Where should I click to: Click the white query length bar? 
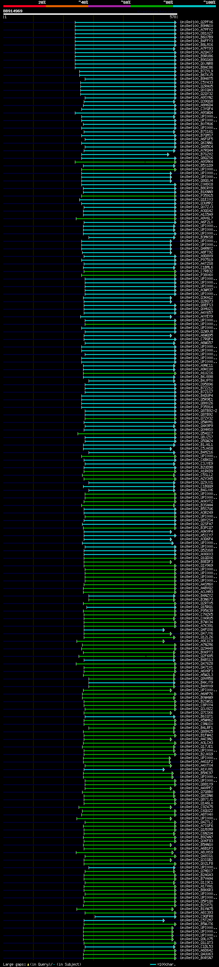coord(90,14)
